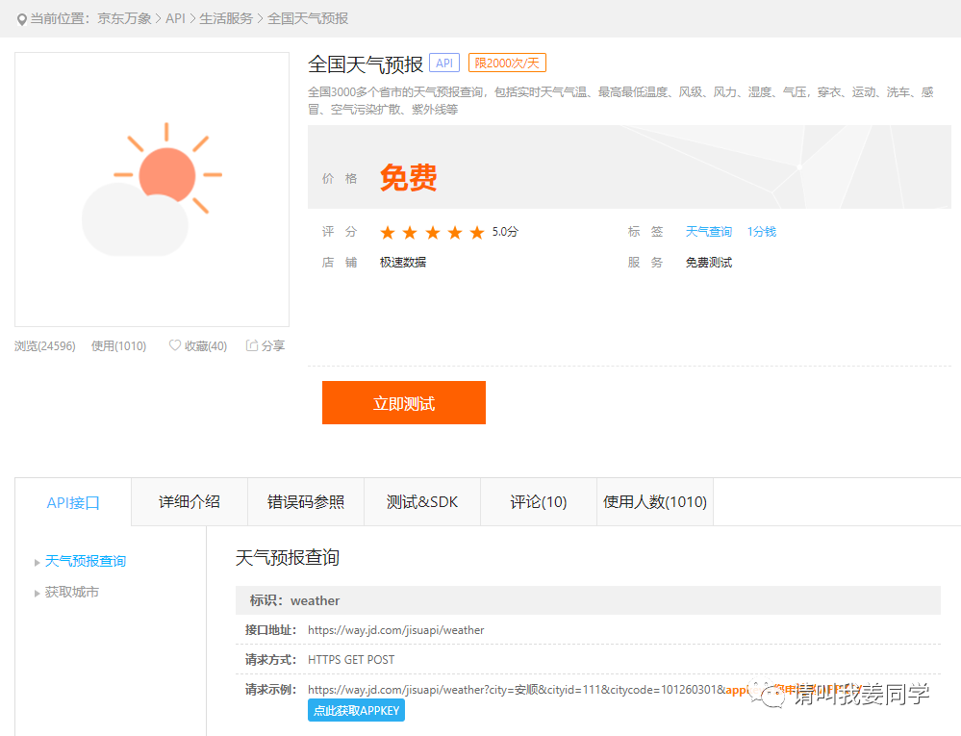Click the 分享 share text

pos(273,346)
